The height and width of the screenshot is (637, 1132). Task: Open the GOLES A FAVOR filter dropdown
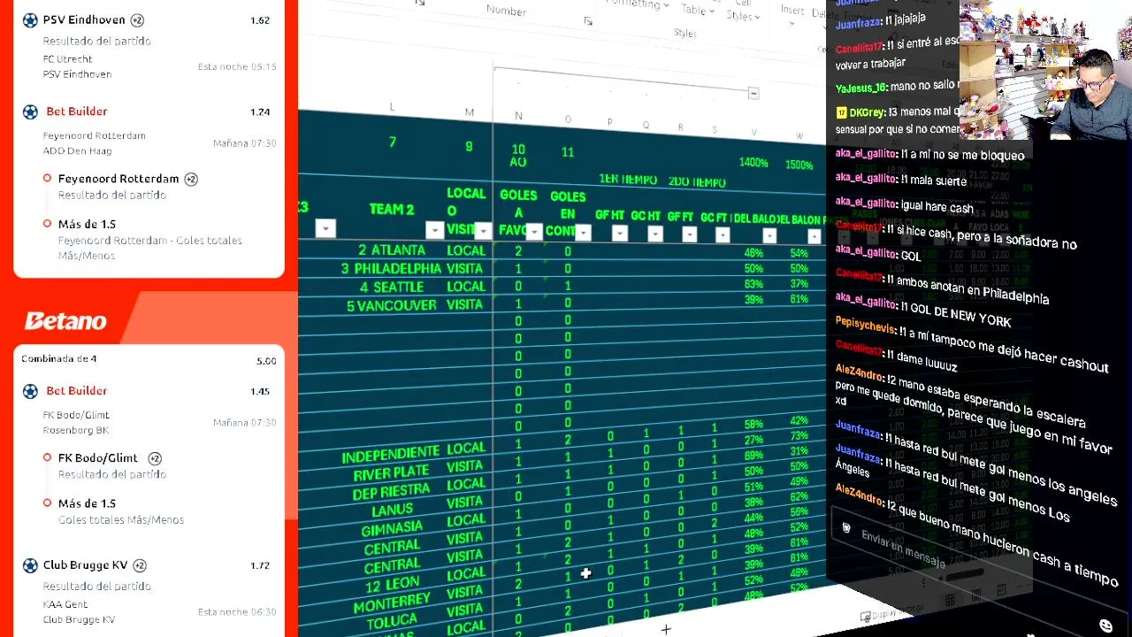pyautogui.click(x=534, y=232)
